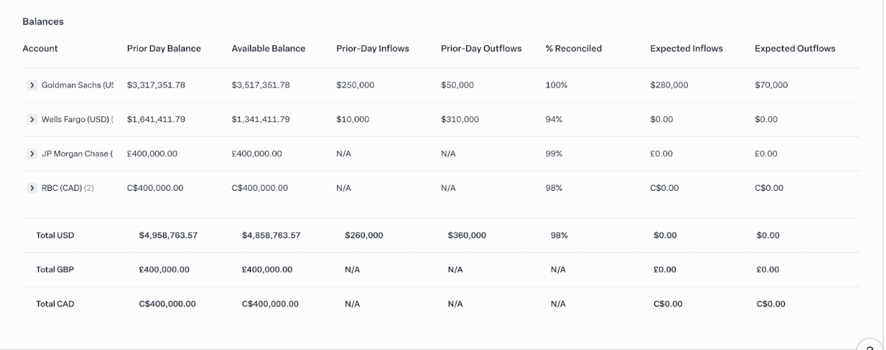The height and width of the screenshot is (350, 886).
Task: Click the Account column header
Action: click(40, 49)
